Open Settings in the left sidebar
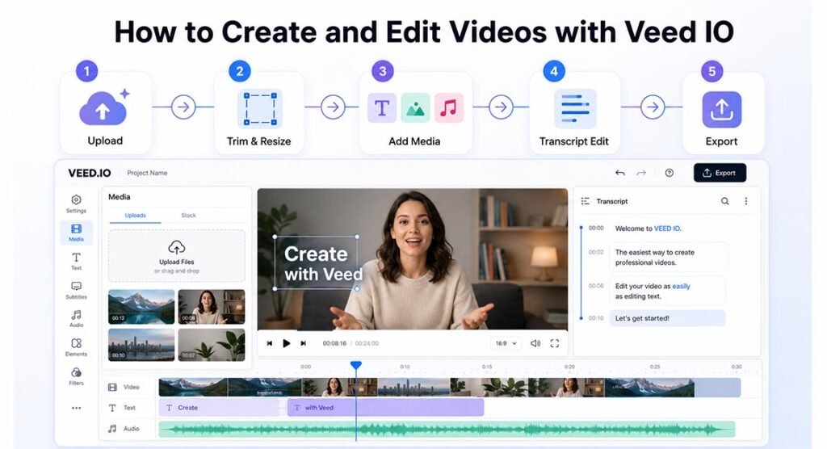 (76, 204)
